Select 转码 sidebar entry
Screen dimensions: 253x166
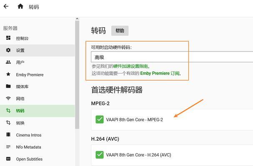(37, 111)
